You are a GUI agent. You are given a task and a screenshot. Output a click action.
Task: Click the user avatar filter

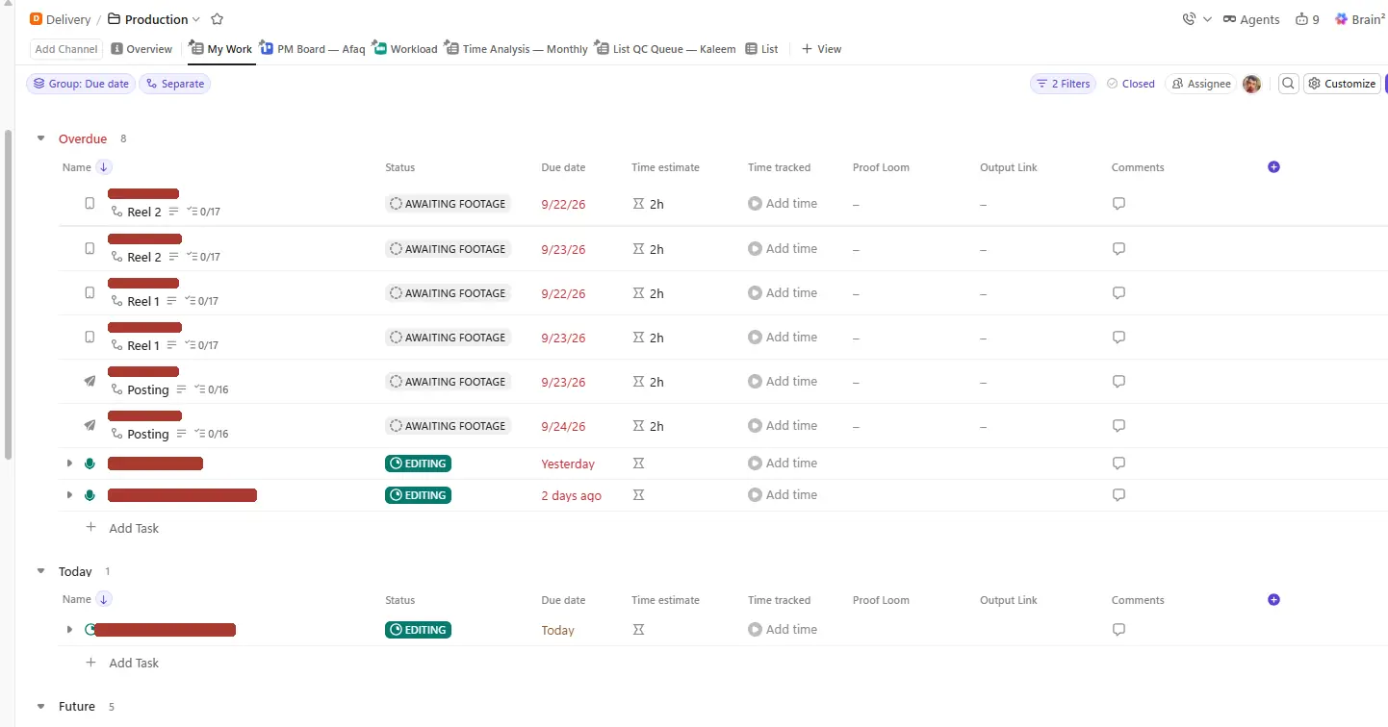pos(1251,84)
